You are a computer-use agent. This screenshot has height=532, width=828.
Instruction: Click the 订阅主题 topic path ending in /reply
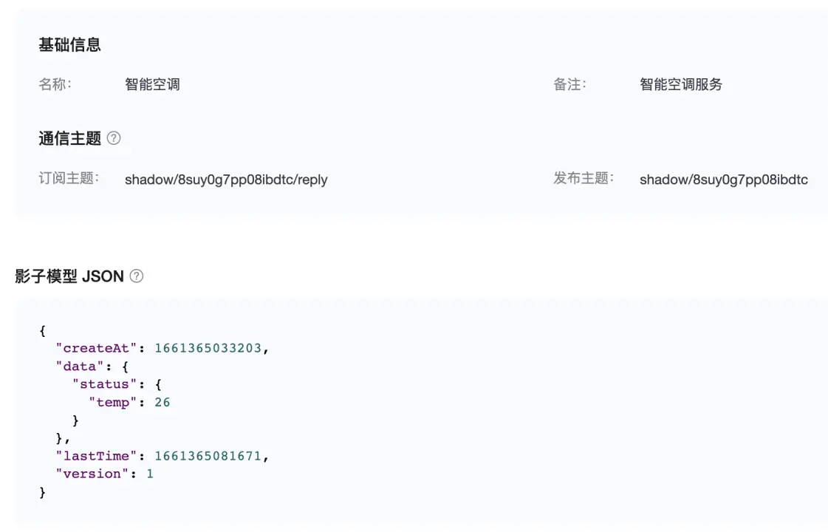(x=226, y=180)
